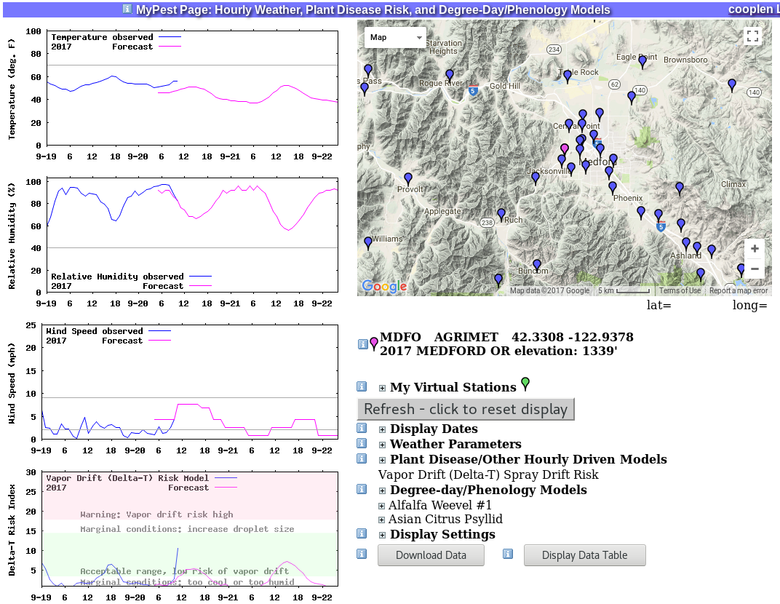780x604 pixels.
Task: Click the info icon in the page header
Action: click(x=127, y=9)
